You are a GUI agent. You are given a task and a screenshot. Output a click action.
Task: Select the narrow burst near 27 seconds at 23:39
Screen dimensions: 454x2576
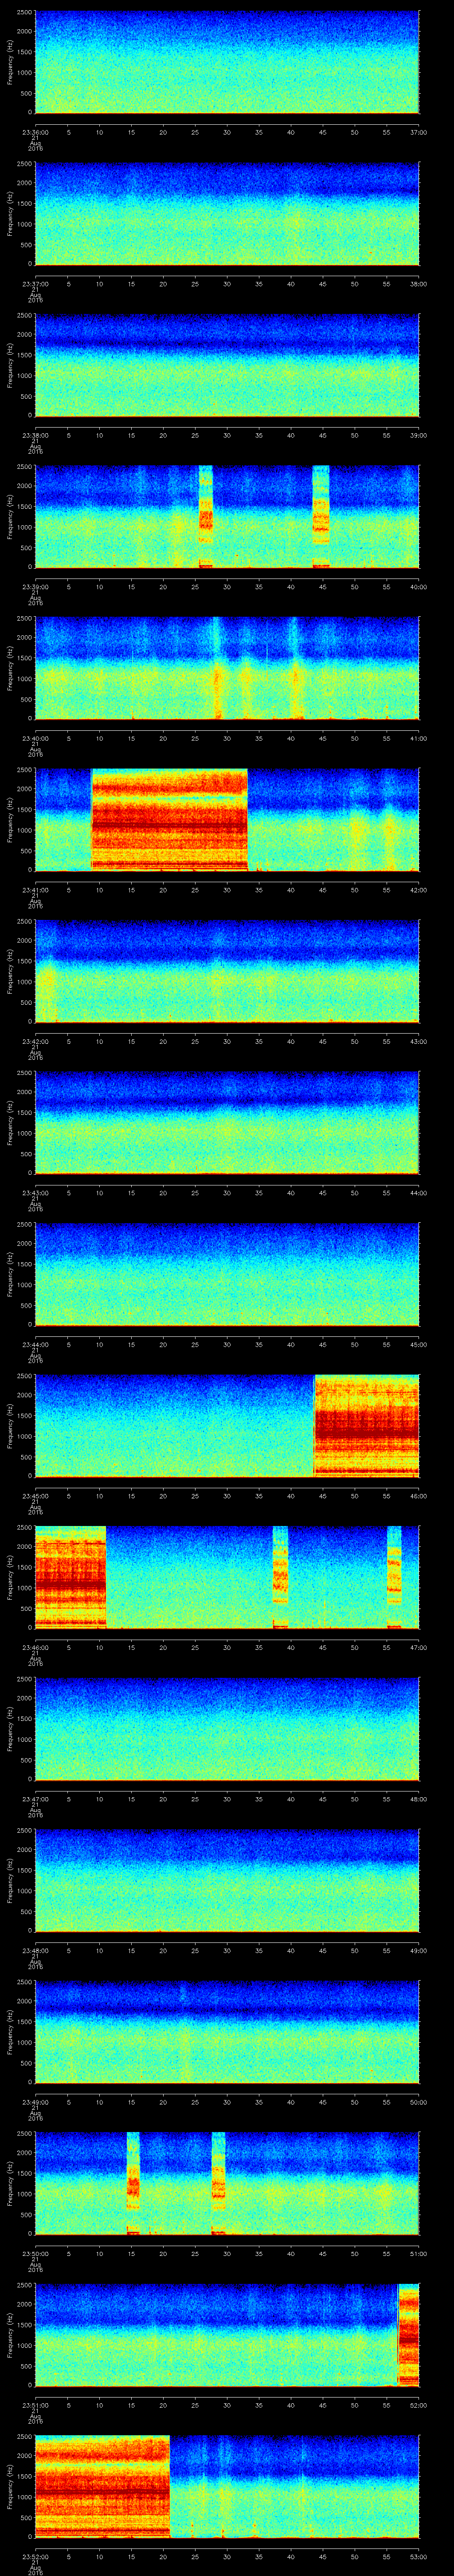pyautogui.click(x=206, y=517)
